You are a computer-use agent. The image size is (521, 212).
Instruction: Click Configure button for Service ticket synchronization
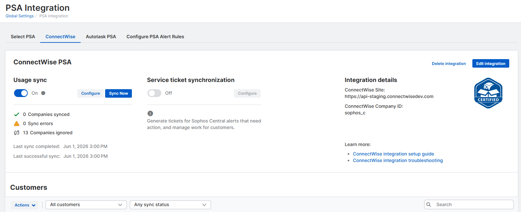(x=247, y=93)
